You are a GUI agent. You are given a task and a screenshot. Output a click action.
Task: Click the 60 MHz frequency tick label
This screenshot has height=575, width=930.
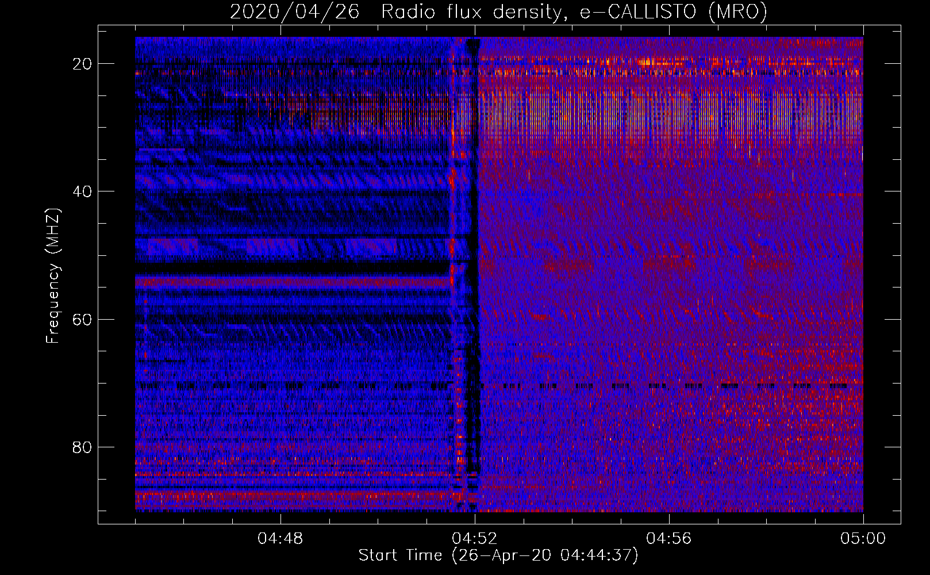coord(83,319)
